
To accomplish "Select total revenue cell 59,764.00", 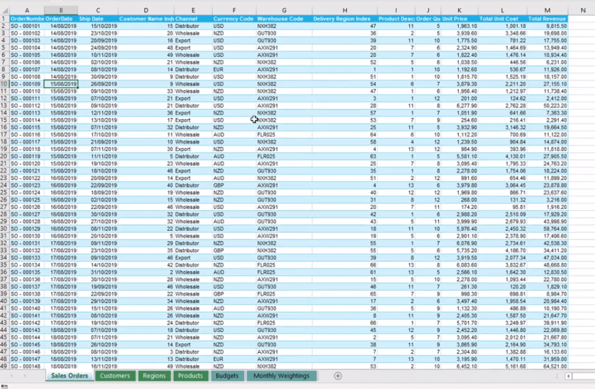I will pyautogui.click(x=547, y=229).
